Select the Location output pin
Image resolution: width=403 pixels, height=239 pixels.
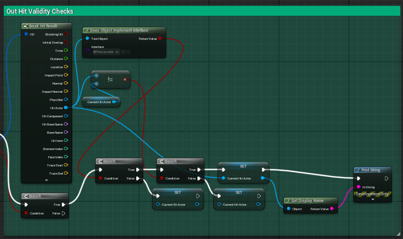(66, 67)
